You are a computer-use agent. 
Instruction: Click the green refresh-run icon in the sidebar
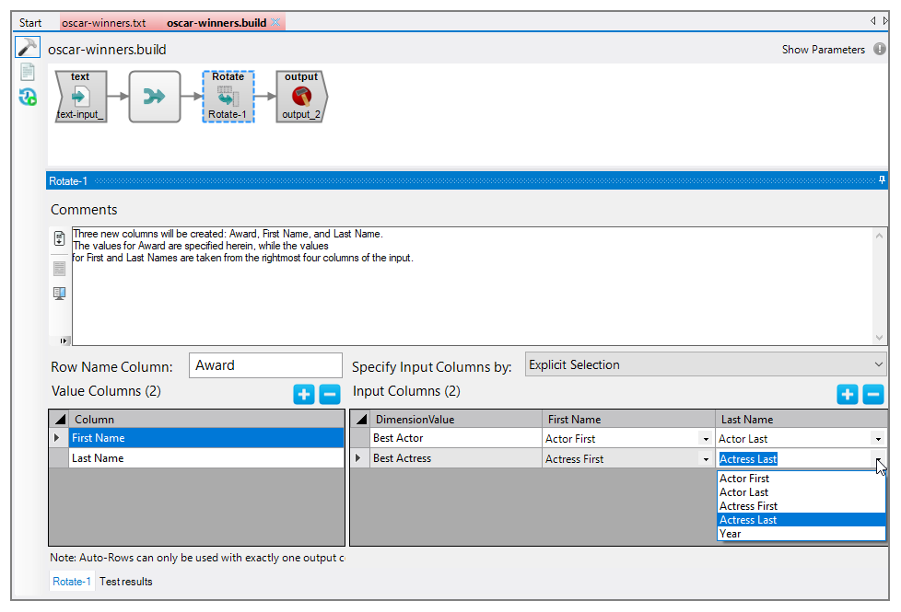[x=28, y=97]
